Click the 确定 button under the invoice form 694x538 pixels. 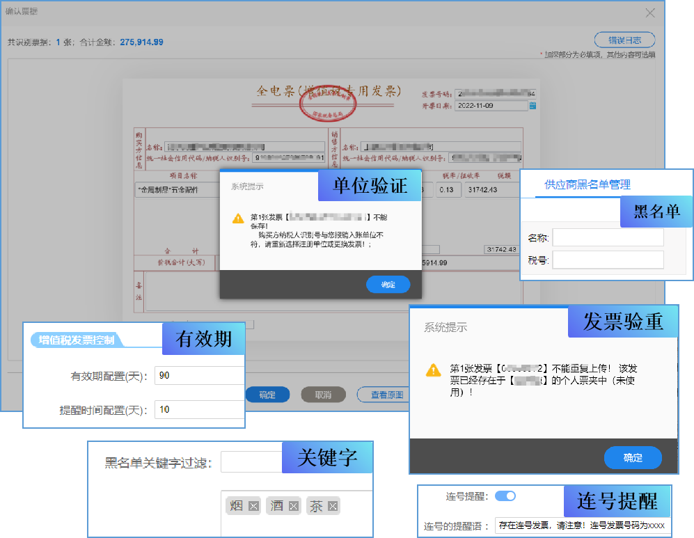point(267,395)
